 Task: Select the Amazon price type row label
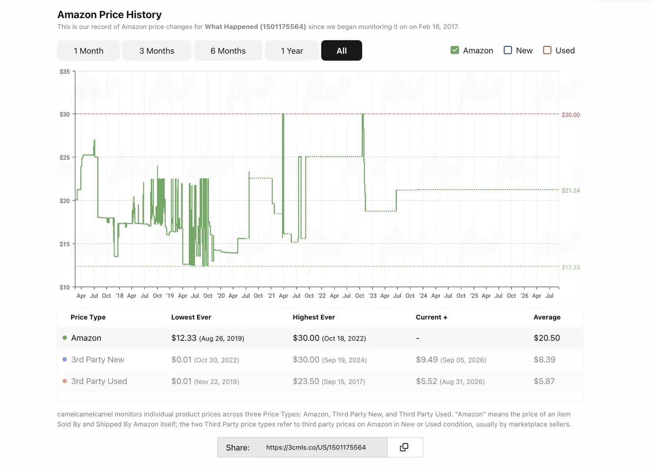point(86,338)
